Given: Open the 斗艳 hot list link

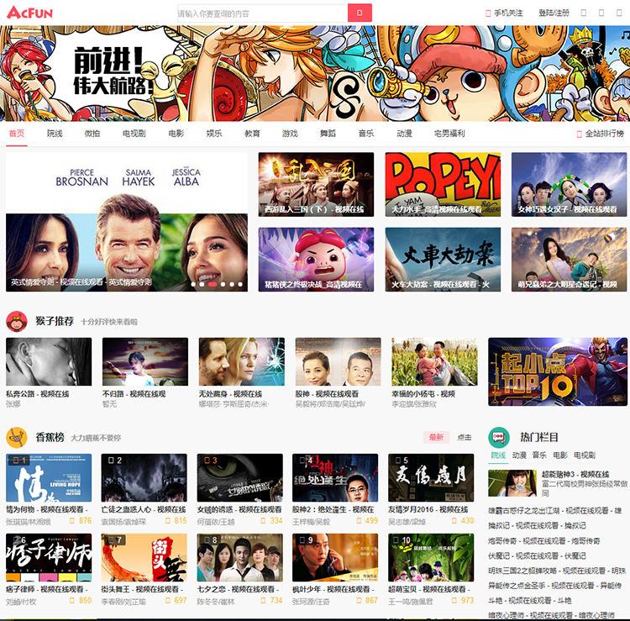Looking at the screenshot, I should (530, 601).
